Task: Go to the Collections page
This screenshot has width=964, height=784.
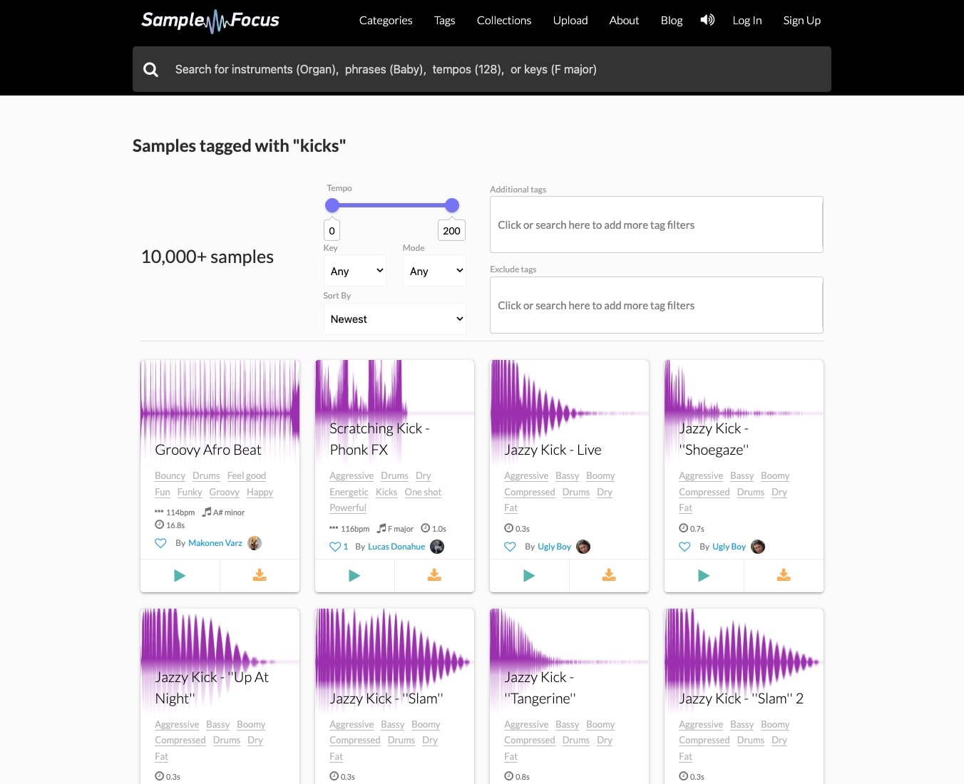Action: point(504,21)
